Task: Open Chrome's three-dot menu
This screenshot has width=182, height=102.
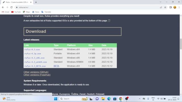Action: click(x=179, y=7)
